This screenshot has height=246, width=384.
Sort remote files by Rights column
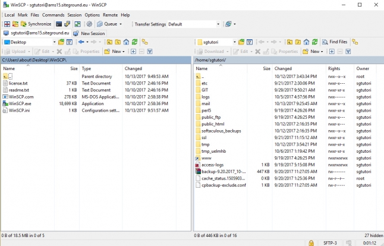pyautogui.click(x=340, y=68)
